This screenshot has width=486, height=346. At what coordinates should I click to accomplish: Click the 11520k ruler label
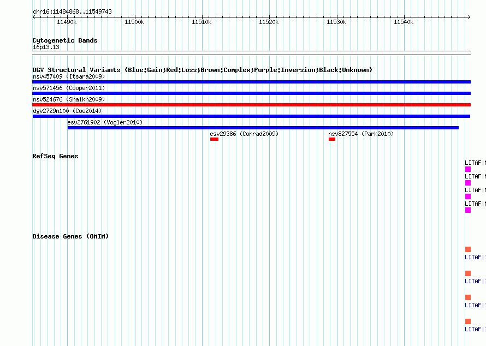point(269,22)
